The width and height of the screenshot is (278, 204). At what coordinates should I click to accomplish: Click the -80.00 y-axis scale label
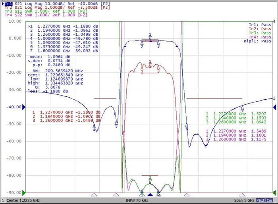click(14, 175)
